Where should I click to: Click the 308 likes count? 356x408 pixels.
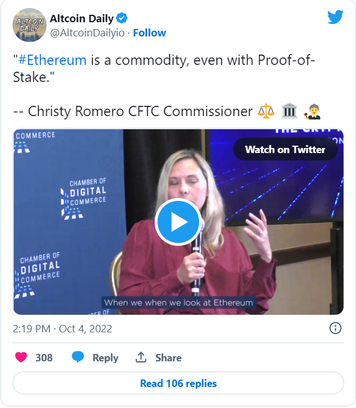pyautogui.click(x=44, y=357)
